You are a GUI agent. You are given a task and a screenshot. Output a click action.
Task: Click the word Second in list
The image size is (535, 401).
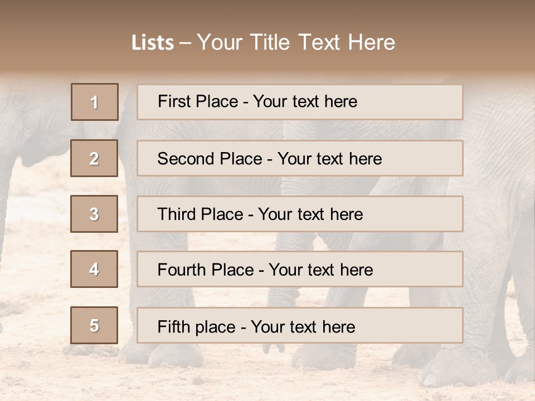pyautogui.click(x=186, y=159)
